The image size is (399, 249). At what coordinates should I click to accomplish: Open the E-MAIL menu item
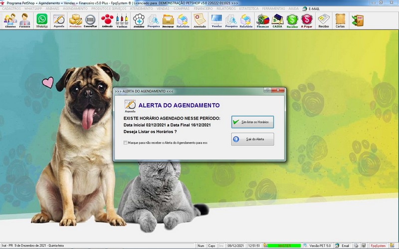311,8
